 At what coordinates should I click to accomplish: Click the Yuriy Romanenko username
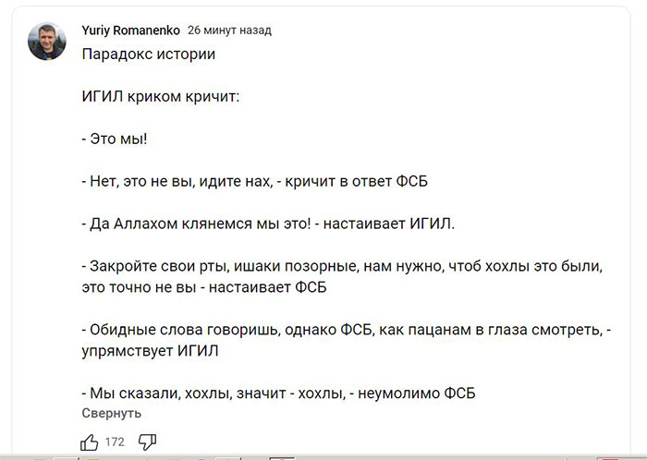click(130, 30)
